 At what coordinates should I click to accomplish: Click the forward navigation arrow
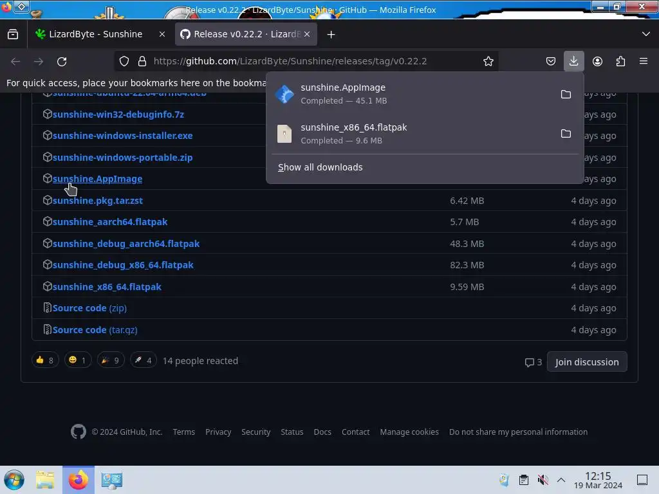[x=39, y=61]
